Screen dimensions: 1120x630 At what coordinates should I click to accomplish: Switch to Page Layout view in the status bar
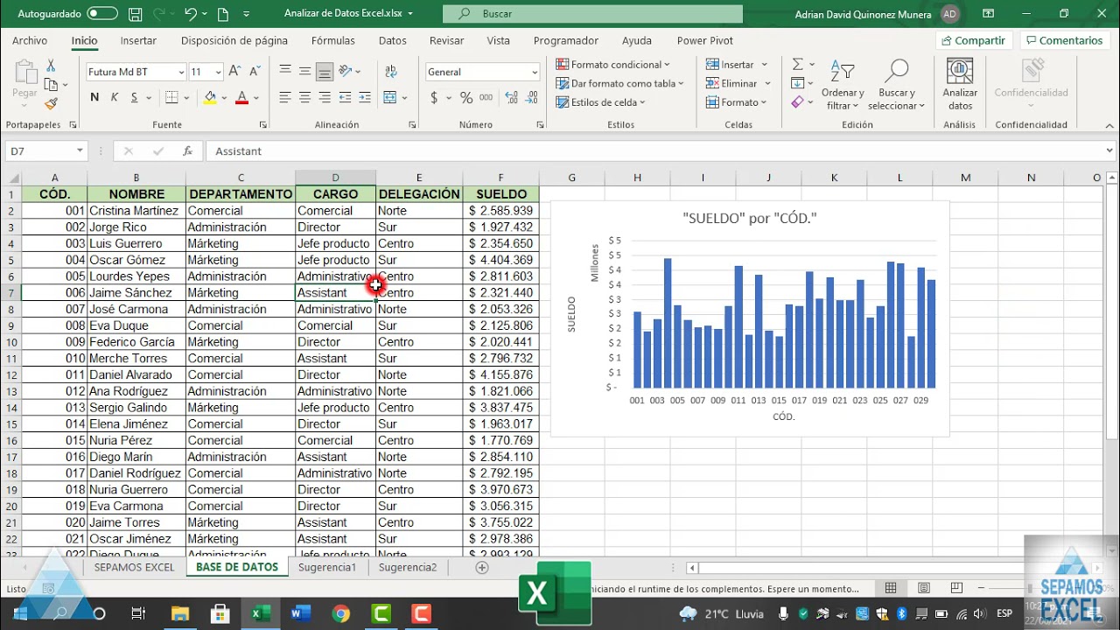[924, 589]
